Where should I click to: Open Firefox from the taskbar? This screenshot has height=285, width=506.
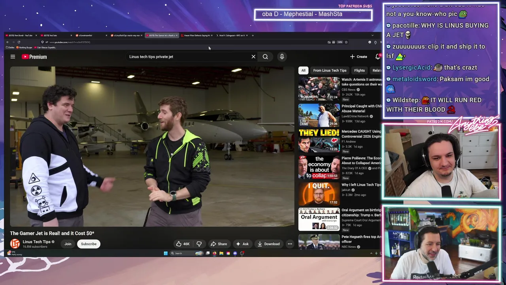pyautogui.click(x=215, y=253)
